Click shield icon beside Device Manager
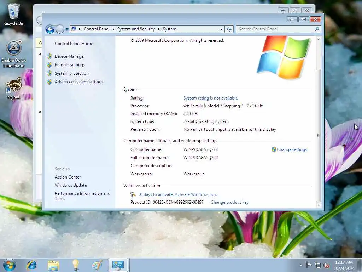 (x=49, y=56)
